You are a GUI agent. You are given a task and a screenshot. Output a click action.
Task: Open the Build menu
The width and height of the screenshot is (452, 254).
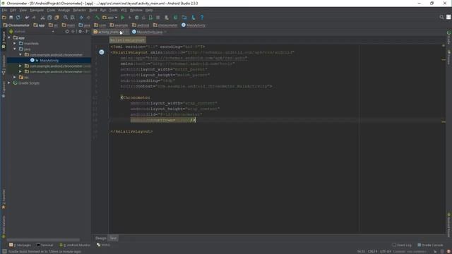point(93,10)
